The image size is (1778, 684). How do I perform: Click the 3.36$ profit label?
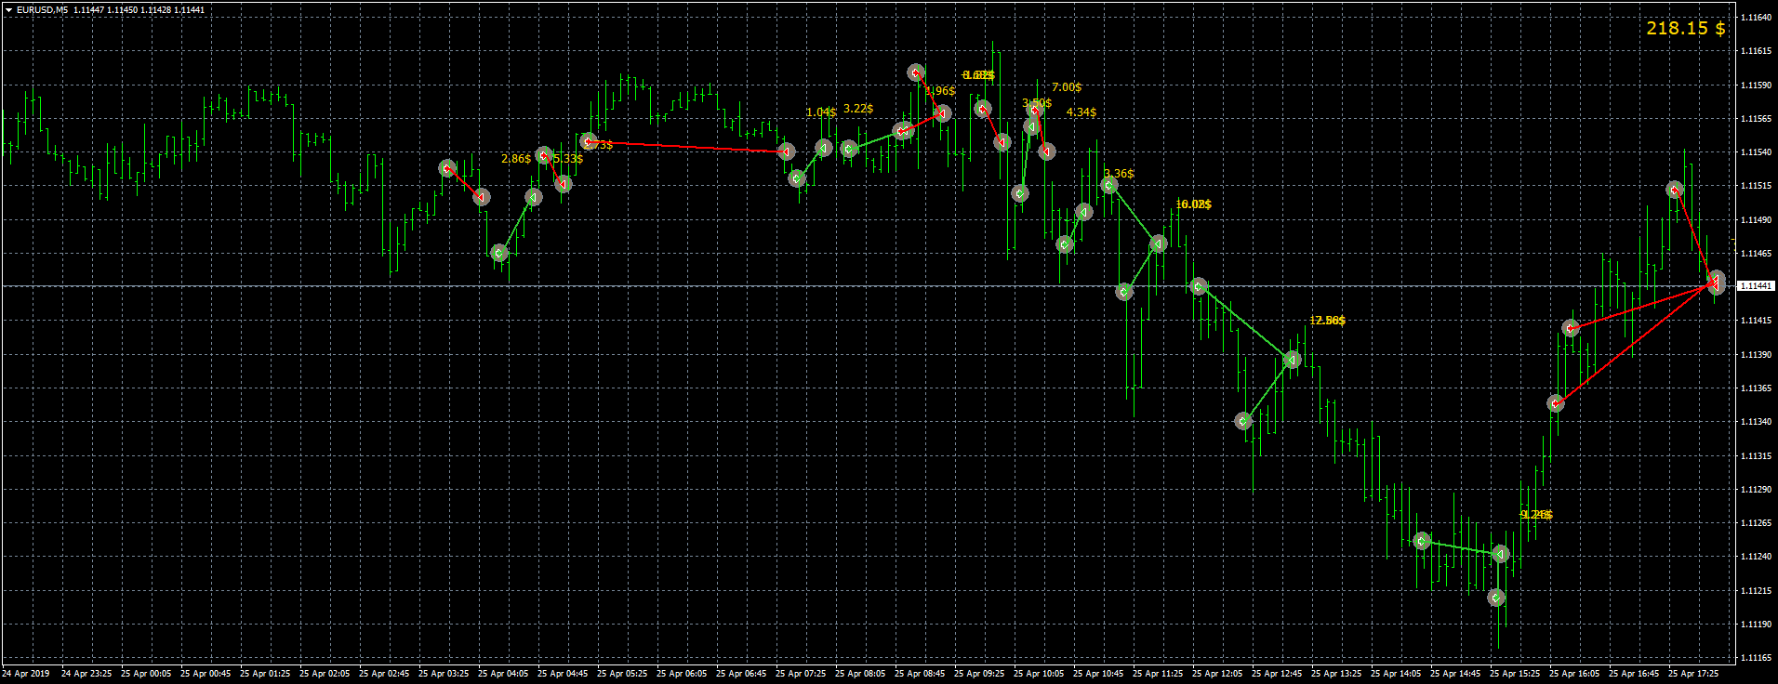point(1119,174)
